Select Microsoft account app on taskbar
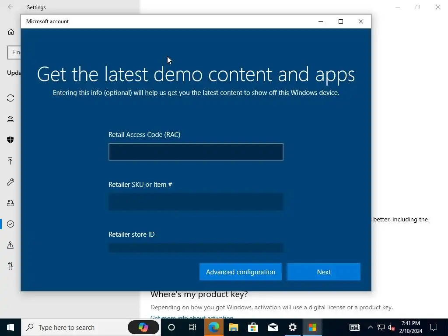This screenshot has height=336, width=448. coord(312,327)
